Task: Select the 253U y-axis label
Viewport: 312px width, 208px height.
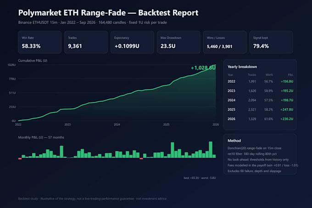Action: click(12, 107)
